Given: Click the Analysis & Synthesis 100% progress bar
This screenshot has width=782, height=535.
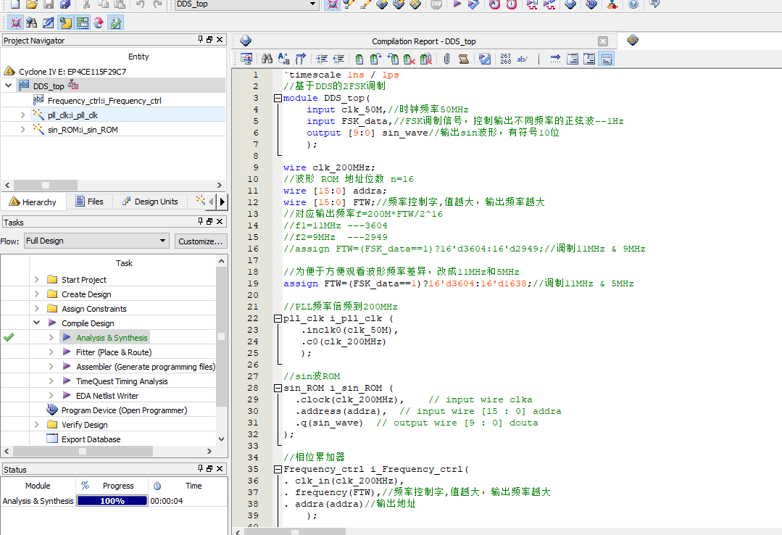Looking at the screenshot, I should [x=112, y=500].
